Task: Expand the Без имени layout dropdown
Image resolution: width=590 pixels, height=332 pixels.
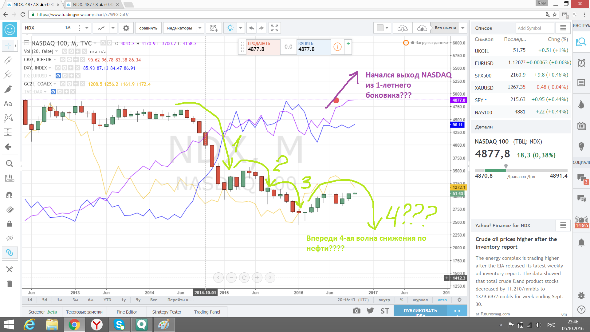Action: pyautogui.click(x=463, y=28)
